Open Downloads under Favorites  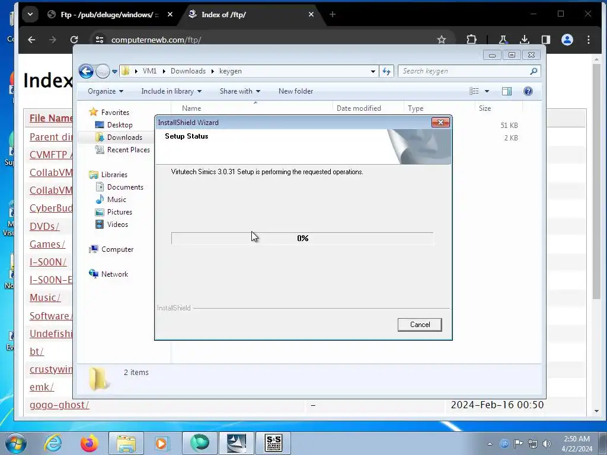coord(124,137)
